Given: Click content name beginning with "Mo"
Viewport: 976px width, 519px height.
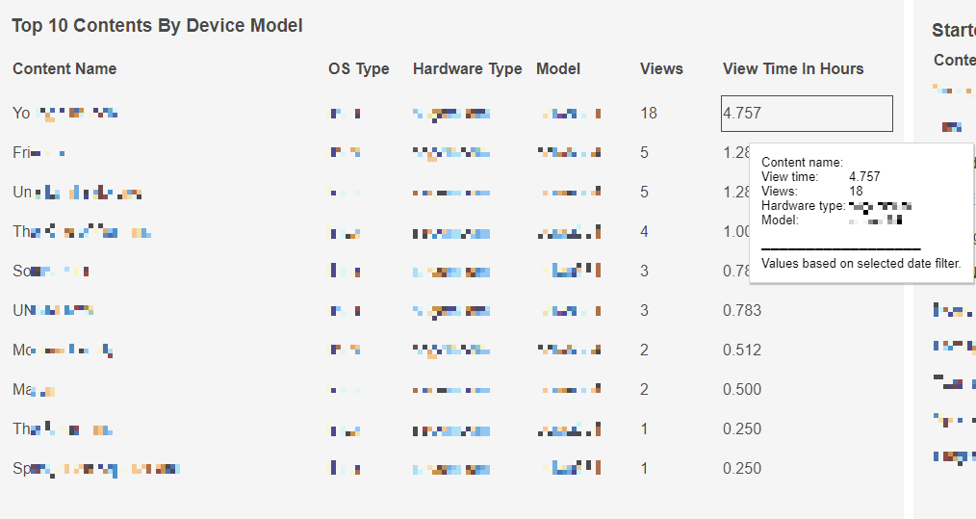Looking at the screenshot, I should tap(64, 350).
